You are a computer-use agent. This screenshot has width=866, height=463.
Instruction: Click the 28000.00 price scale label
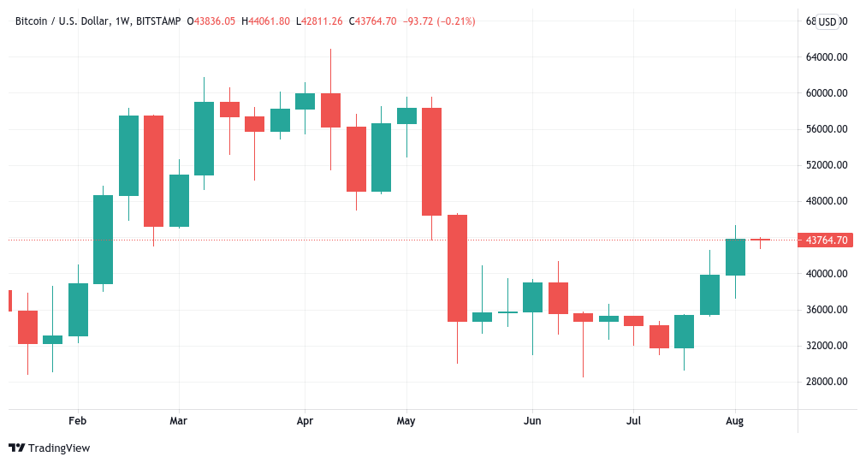point(827,382)
